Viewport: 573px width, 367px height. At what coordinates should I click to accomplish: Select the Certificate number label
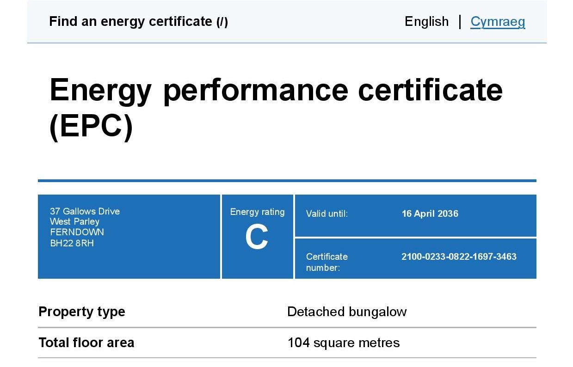click(327, 262)
